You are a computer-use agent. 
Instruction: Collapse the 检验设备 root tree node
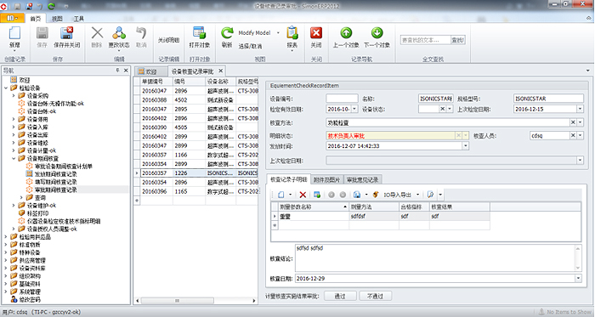(x=6, y=88)
